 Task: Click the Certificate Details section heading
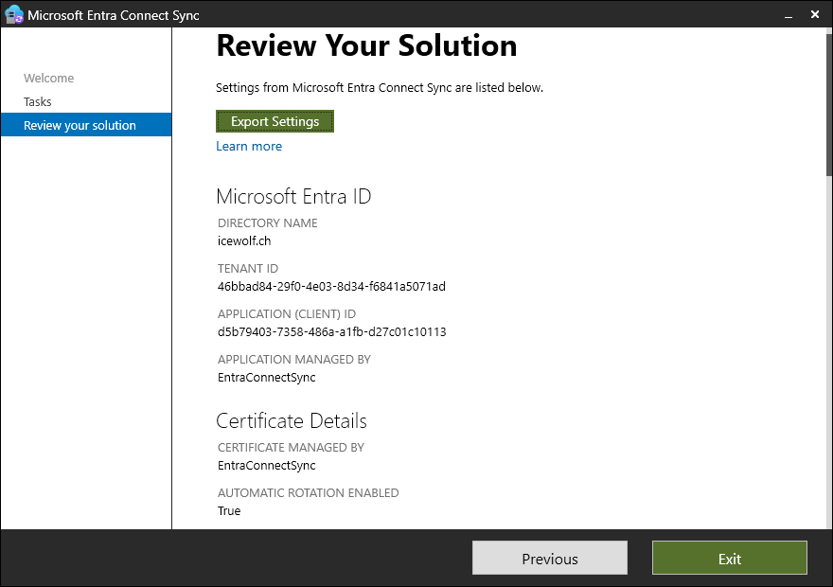tap(292, 420)
